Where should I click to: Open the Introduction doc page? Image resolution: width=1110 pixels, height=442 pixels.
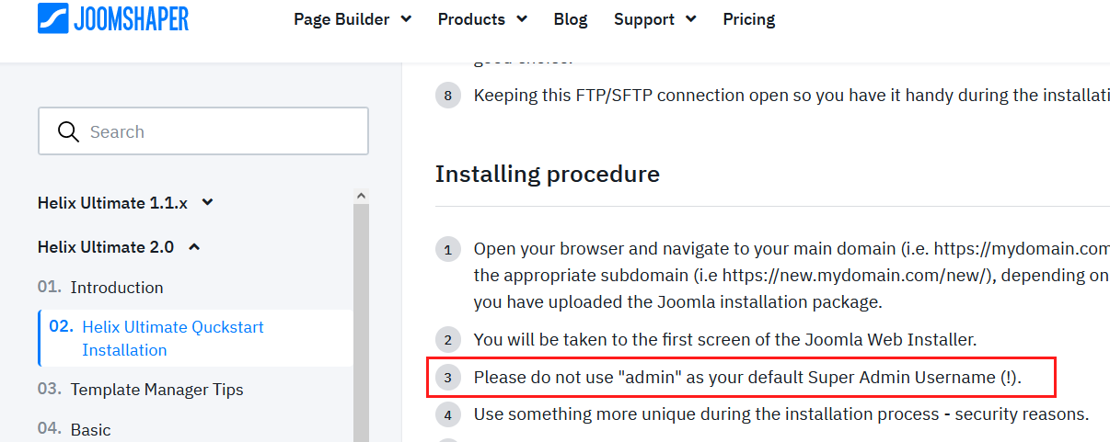click(117, 288)
